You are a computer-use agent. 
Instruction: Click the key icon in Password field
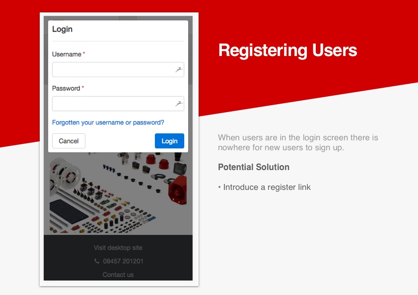click(x=179, y=104)
